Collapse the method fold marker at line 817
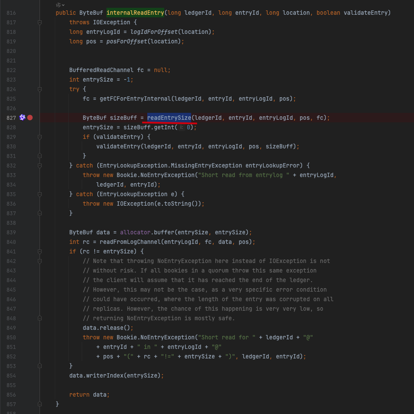The width and height of the screenshot is (414, 414). point(40,23)
